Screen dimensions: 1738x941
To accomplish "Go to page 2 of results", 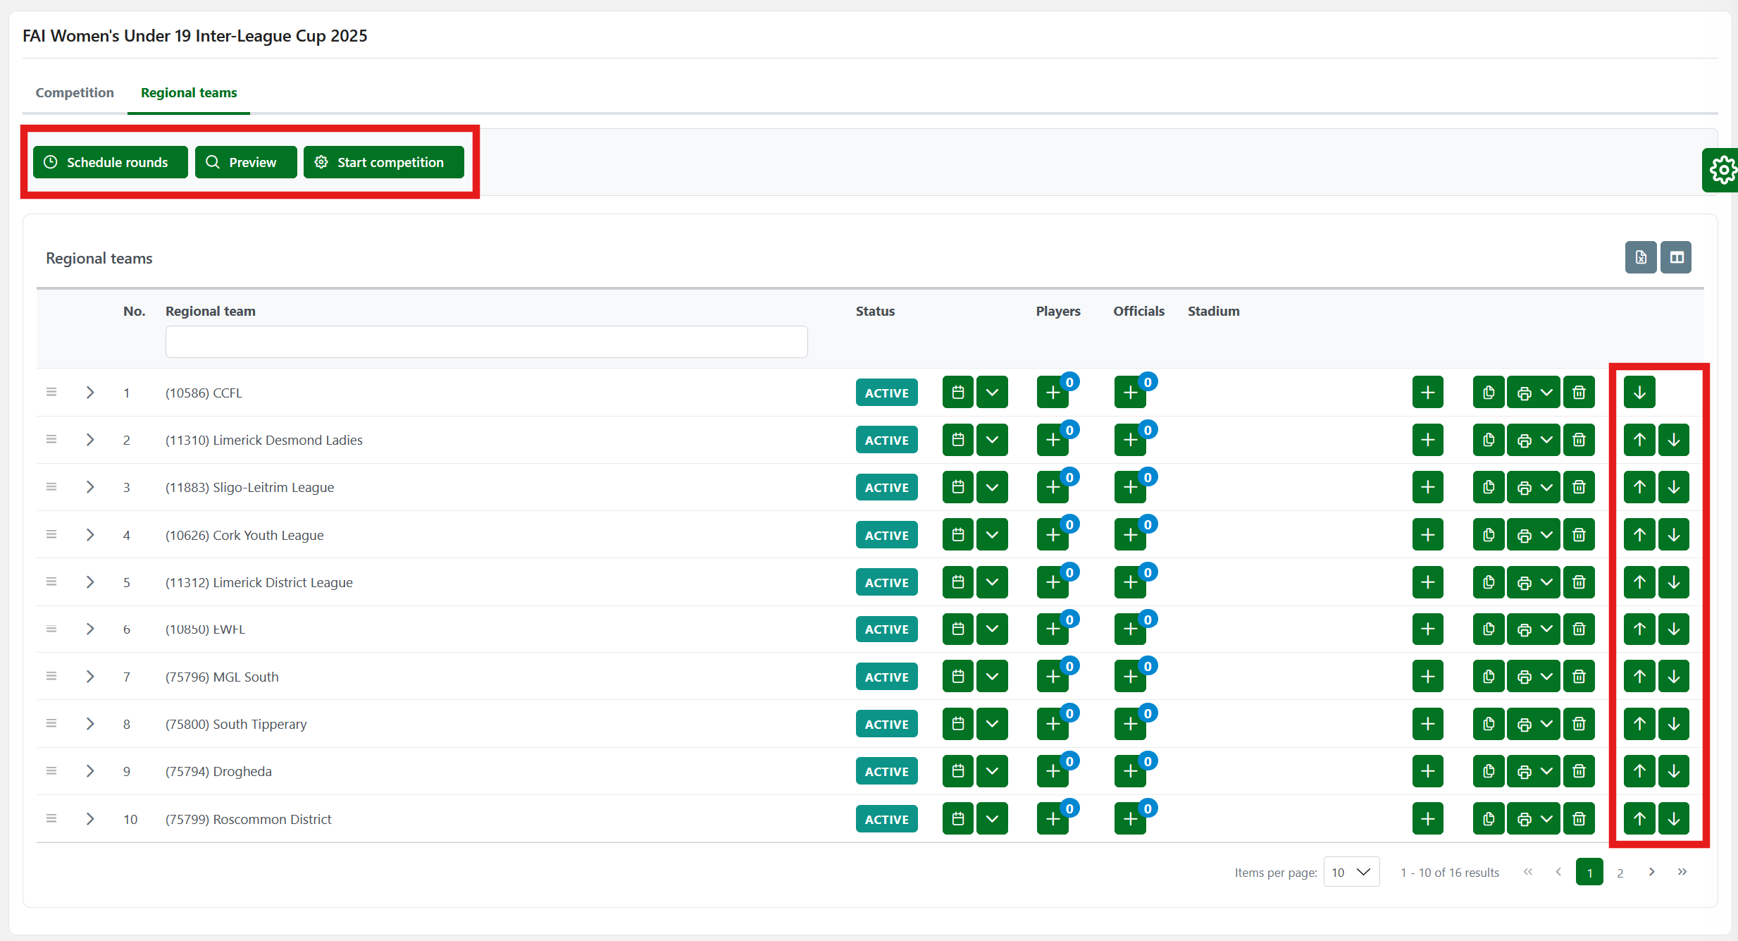I will 1620,873.
